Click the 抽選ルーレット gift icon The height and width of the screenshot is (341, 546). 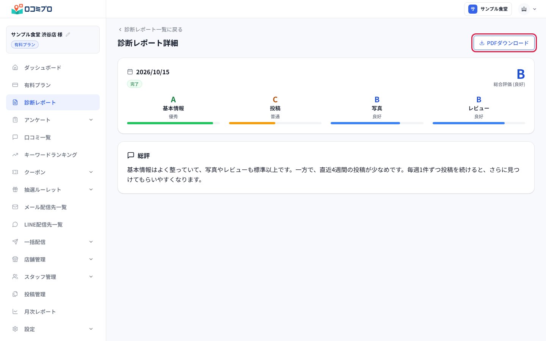(x=15, y=189)
